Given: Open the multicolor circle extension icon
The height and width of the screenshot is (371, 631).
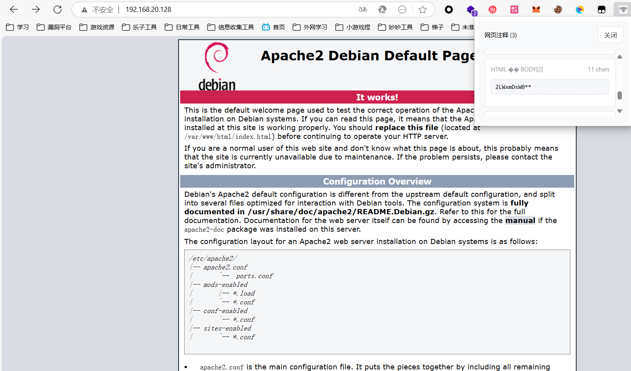Looking at the screenshot, I should [580, 10].
